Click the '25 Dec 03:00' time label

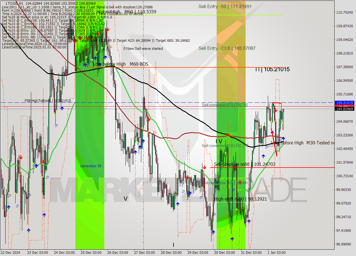coord(90,252)
